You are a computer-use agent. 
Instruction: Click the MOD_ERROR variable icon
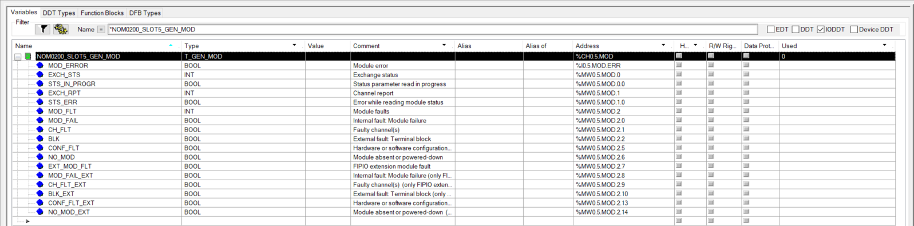tap(40, 65)
